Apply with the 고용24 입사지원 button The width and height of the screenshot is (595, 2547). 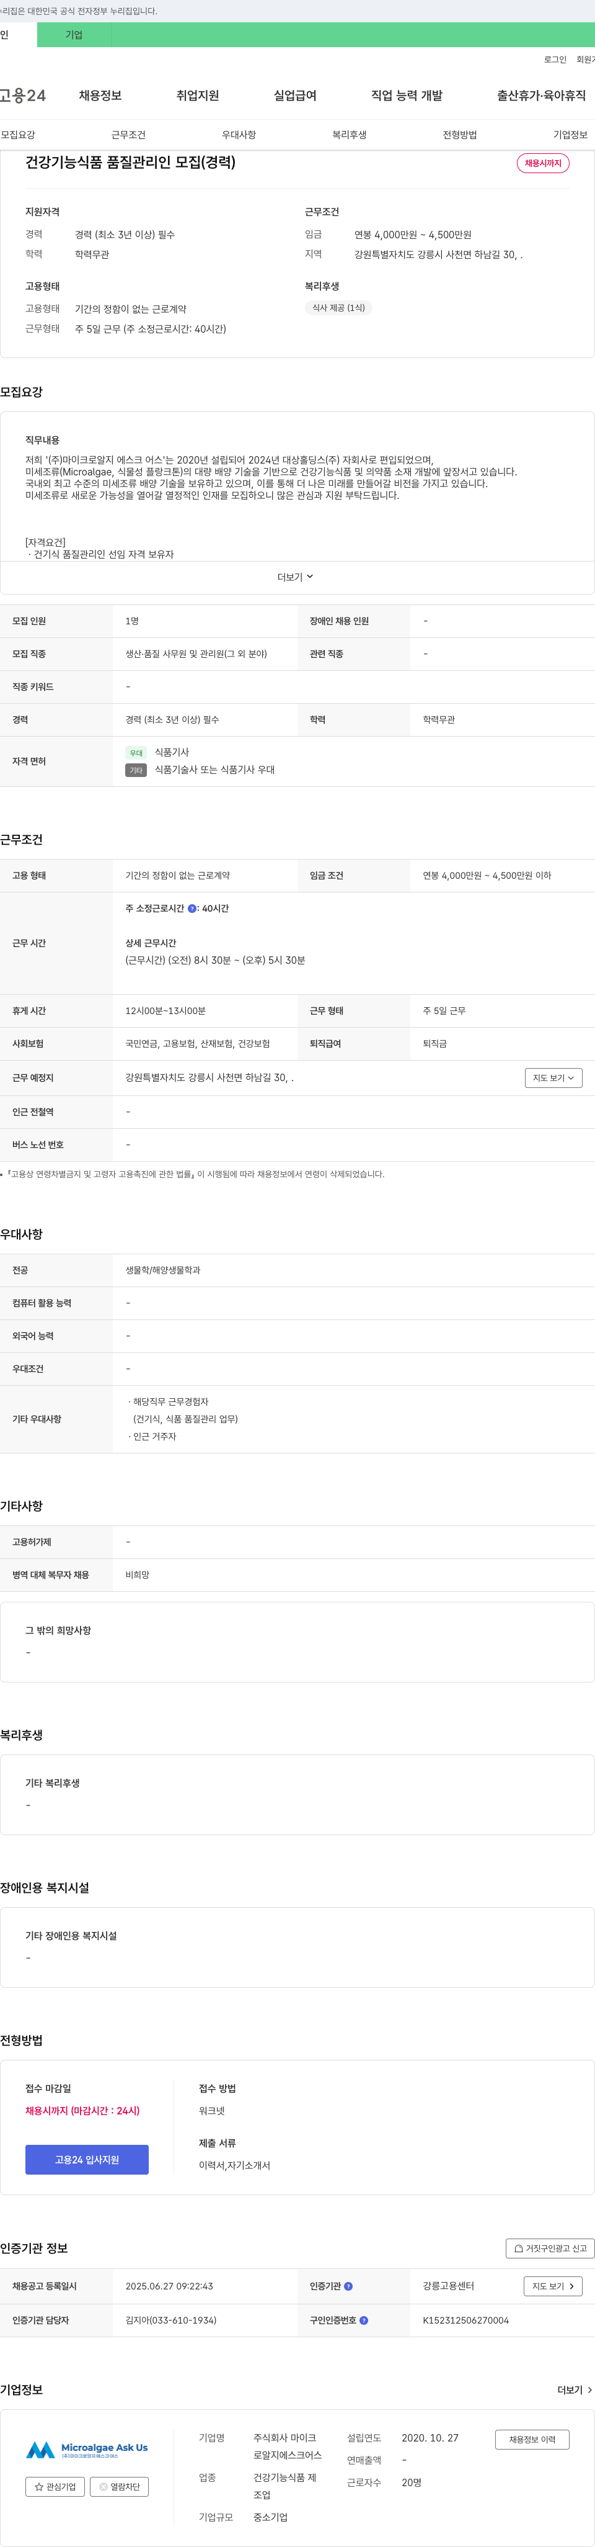[87, 2158]
